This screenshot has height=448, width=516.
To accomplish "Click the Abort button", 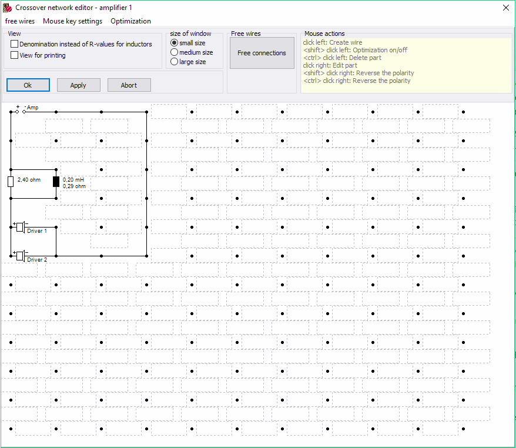I will tap(129, 85).
